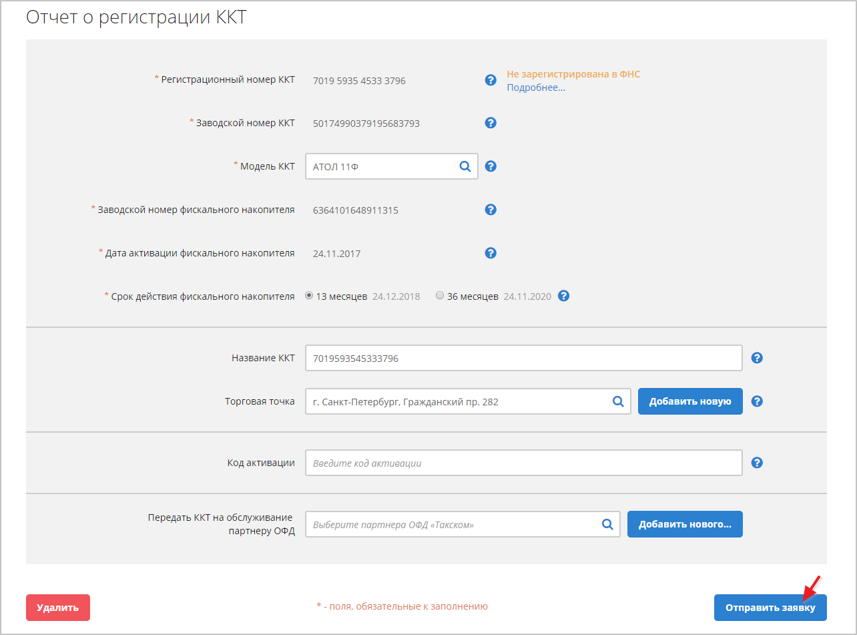
Task: Open help tooltip for Модель ККТ
Action: pyautogui.click(x=491, y=166)
